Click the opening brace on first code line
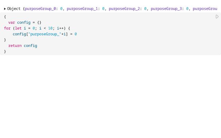The height and width of the screenshot is (138, 221). 5,17
